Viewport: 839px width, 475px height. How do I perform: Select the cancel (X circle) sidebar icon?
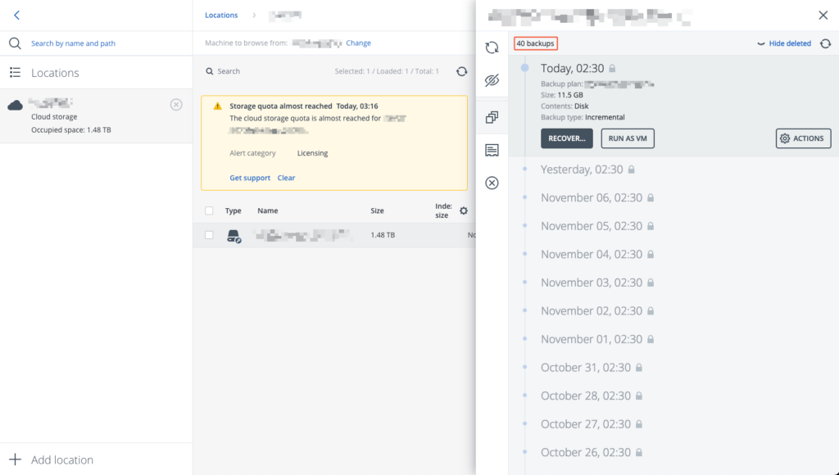point(492,183)
